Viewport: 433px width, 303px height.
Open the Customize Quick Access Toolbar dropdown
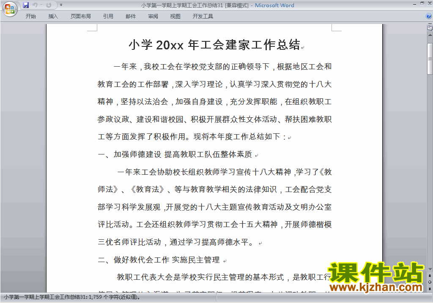pos(61,5)
